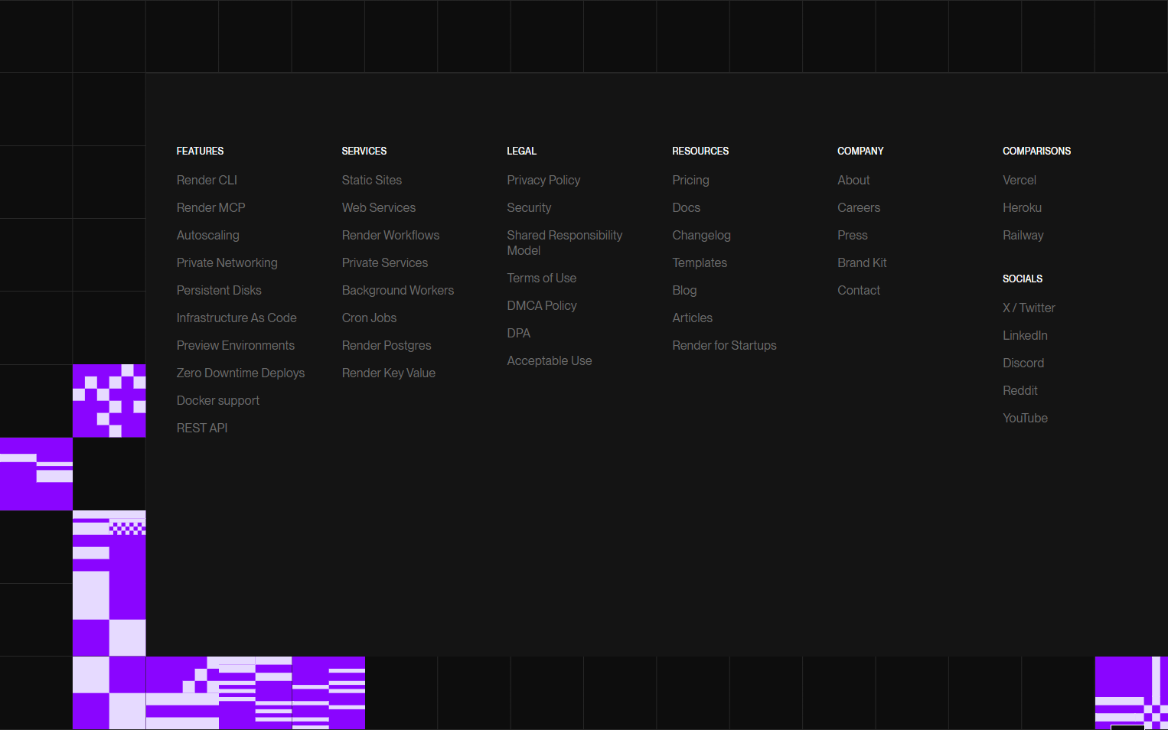This screenshot has height=730, width=1168.
Task: Open the Careers link
Action: coord(859,207)
